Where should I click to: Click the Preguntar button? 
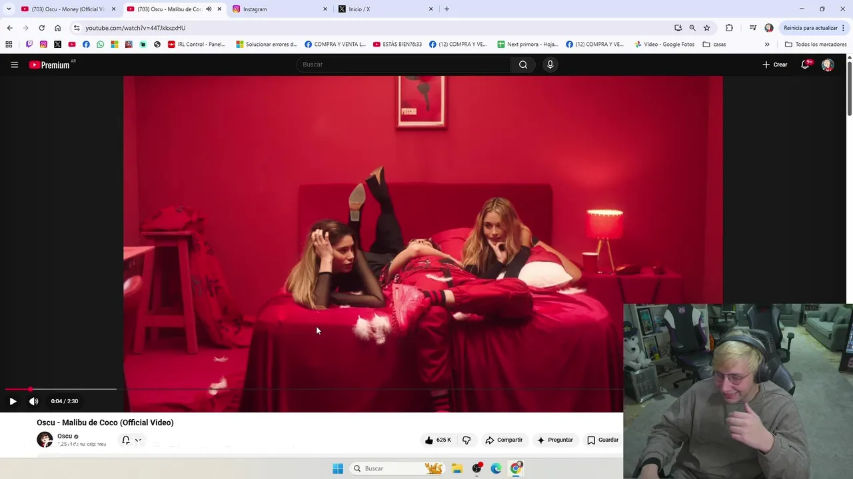click(x=554, y=440)
